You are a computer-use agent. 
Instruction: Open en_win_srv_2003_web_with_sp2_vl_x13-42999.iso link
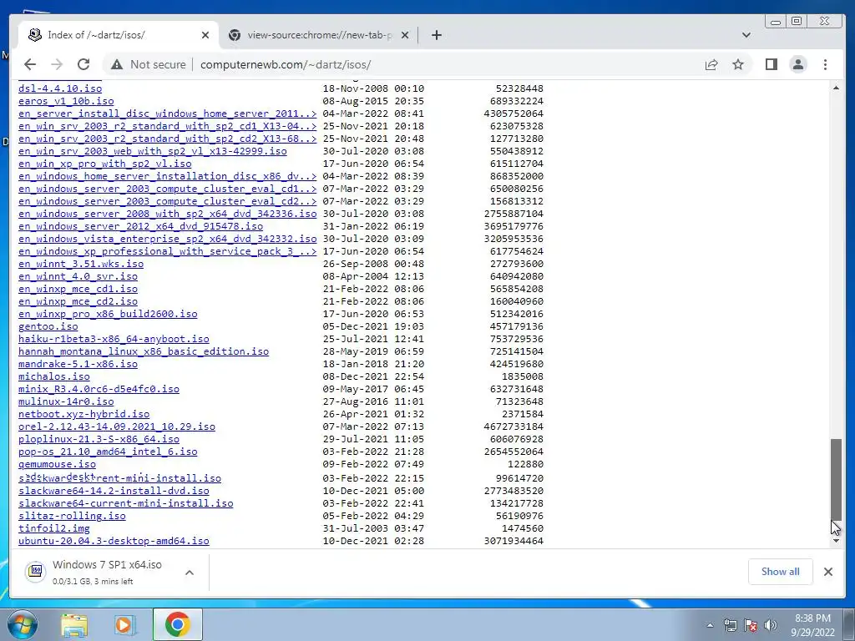[x=153, y=151]
